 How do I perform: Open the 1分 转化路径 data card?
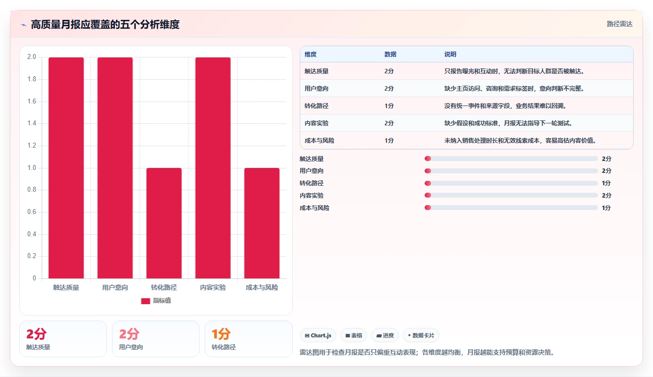pos(249,339)
